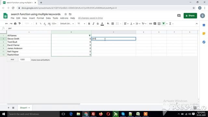Open column B filter button
The image size is (208, 117).
pos(90,35)
